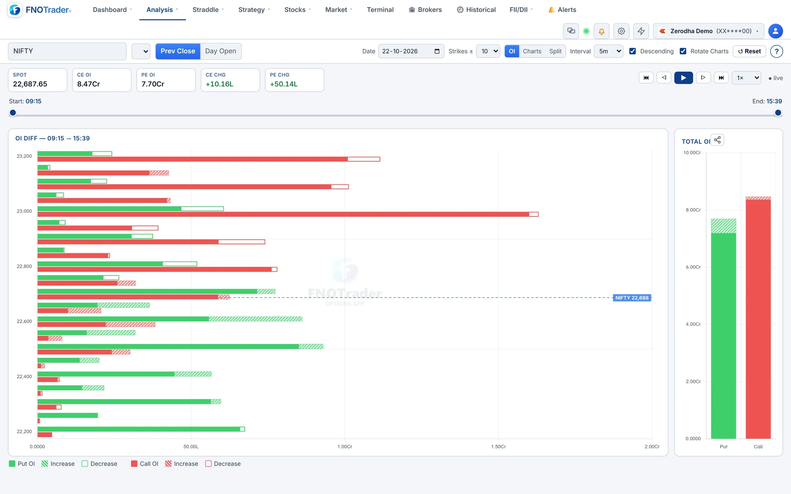Open the Strikes ± dropdown
Screen dimensions: 791x494
click(488, 51)
